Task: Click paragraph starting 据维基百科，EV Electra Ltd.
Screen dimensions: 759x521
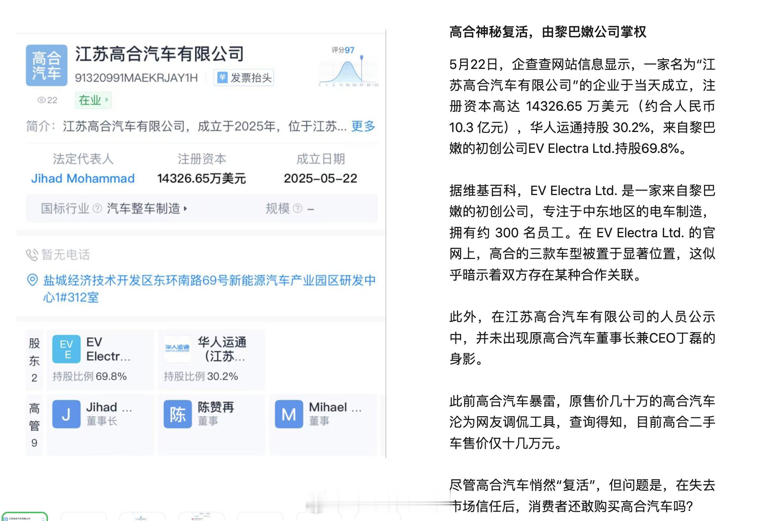Action: [582, 233]
